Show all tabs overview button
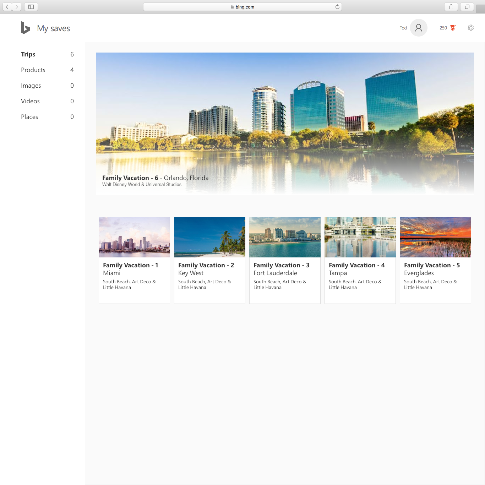The image size is (485, 485). (x=467, y=6)
